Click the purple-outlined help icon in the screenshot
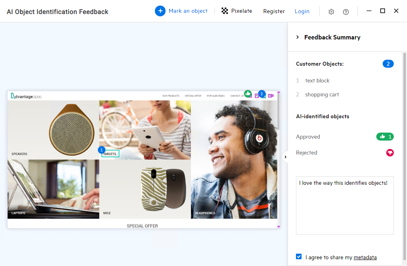 [270, 96]
